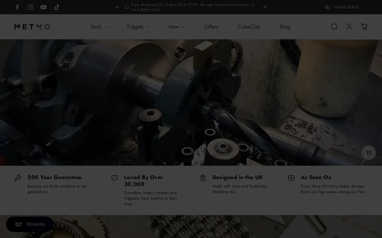Screen dimensions: 382x238
Task: Click the As Seen On video icon
Action: [x=291, y=178]
